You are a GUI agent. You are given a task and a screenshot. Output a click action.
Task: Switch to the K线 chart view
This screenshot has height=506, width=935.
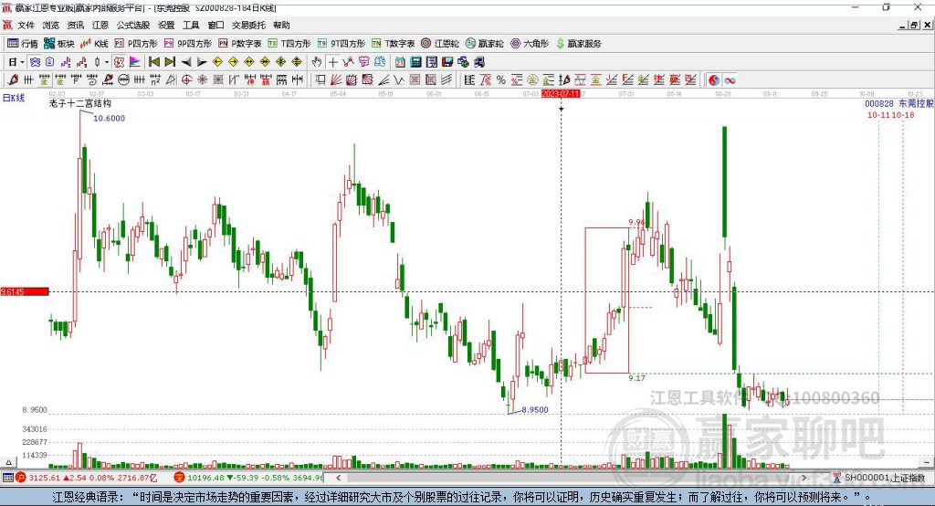coord(94,44)
